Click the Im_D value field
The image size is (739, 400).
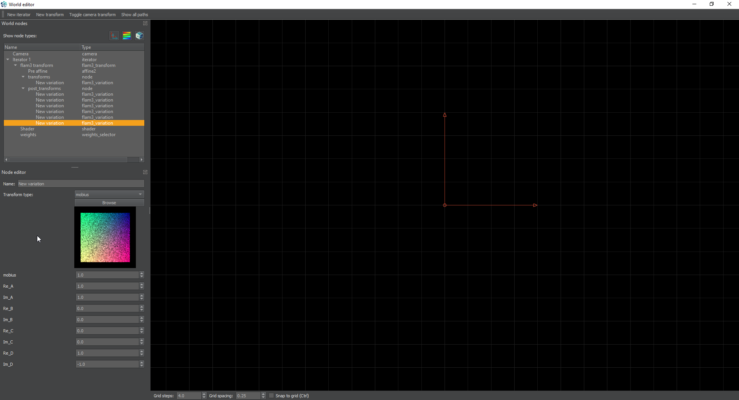click(x=107, y=364)
